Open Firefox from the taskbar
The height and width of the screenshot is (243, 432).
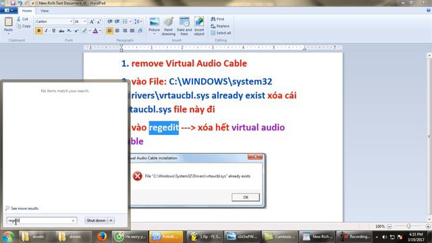point(102,237)
